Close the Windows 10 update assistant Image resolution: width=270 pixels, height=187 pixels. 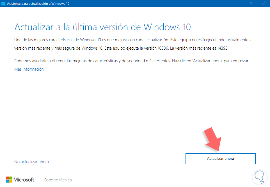click(263, 4)
